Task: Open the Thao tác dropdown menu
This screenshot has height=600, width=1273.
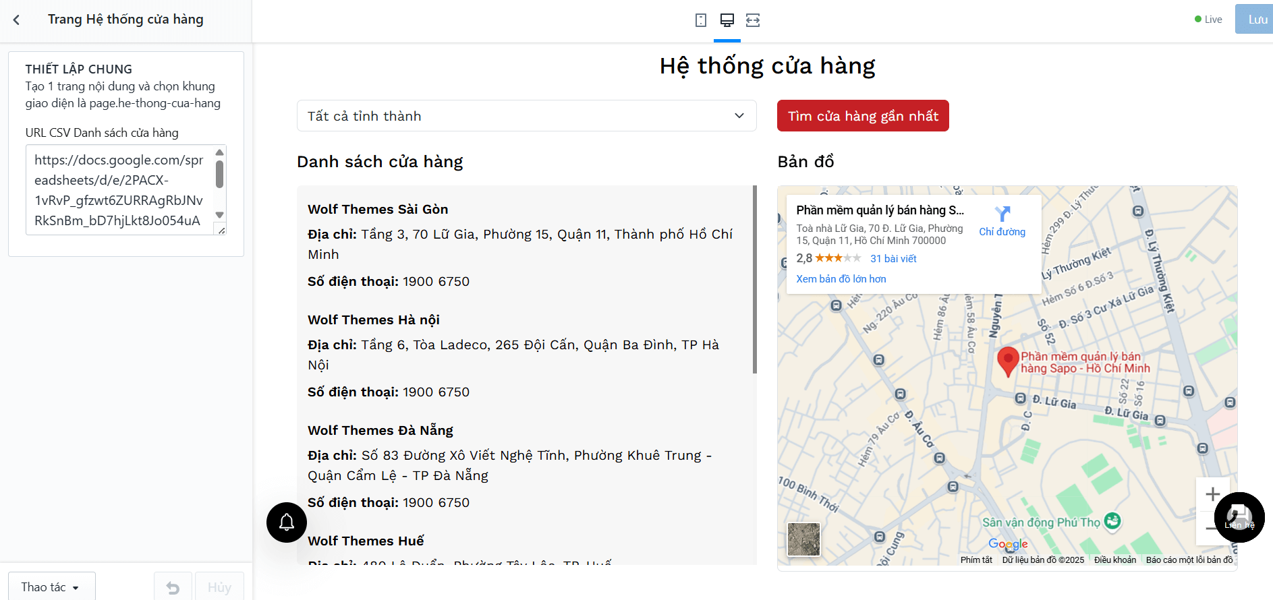Action: 51,587
